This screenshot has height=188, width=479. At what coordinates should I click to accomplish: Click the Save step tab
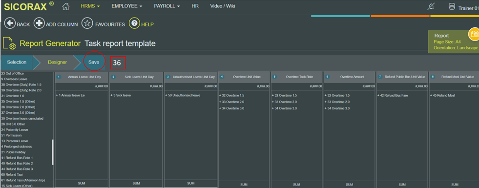click(94, 62)
